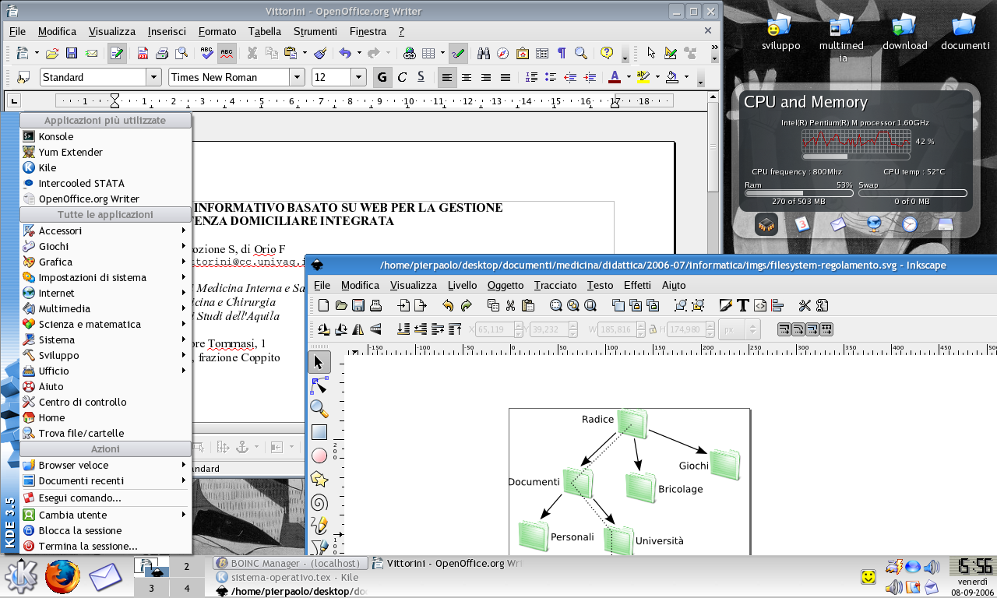Open Inkscape document preferences icon
The image size is (997, 598).
click(x=822, y=305)
